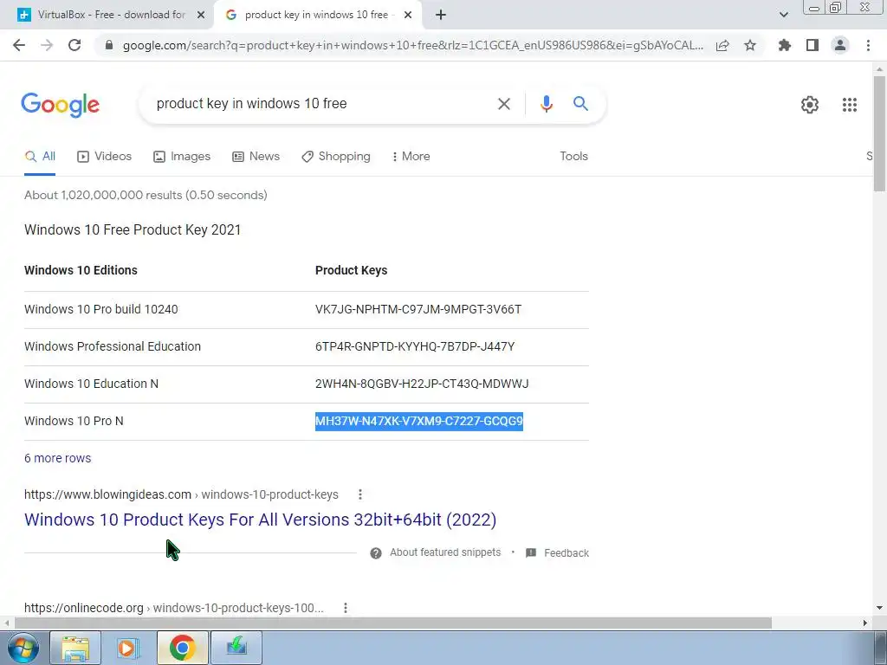
Task: Submit search with the magnifier icon
Action: [580, 104]
